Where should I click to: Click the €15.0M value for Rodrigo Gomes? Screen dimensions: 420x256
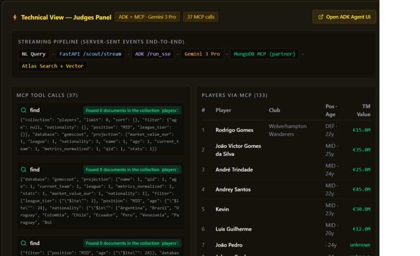point(362,130)
